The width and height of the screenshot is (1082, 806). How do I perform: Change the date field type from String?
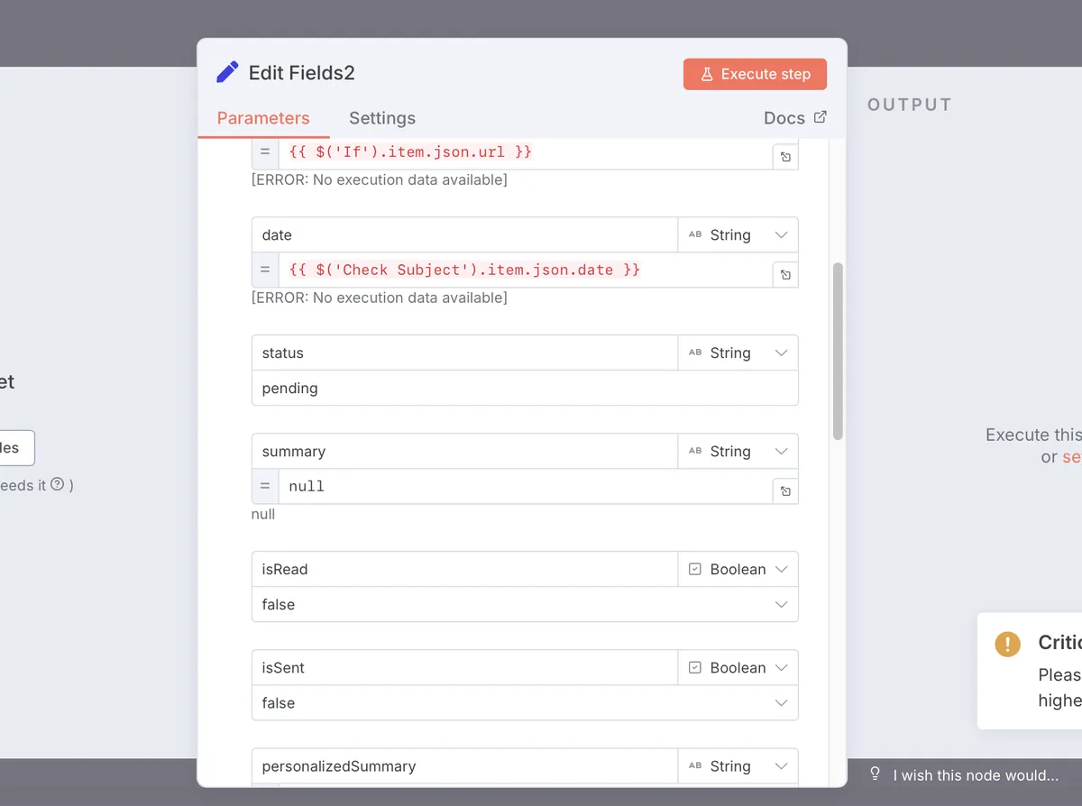[738, 235]
